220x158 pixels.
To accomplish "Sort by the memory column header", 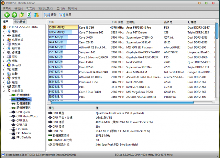I will point(192,22).
